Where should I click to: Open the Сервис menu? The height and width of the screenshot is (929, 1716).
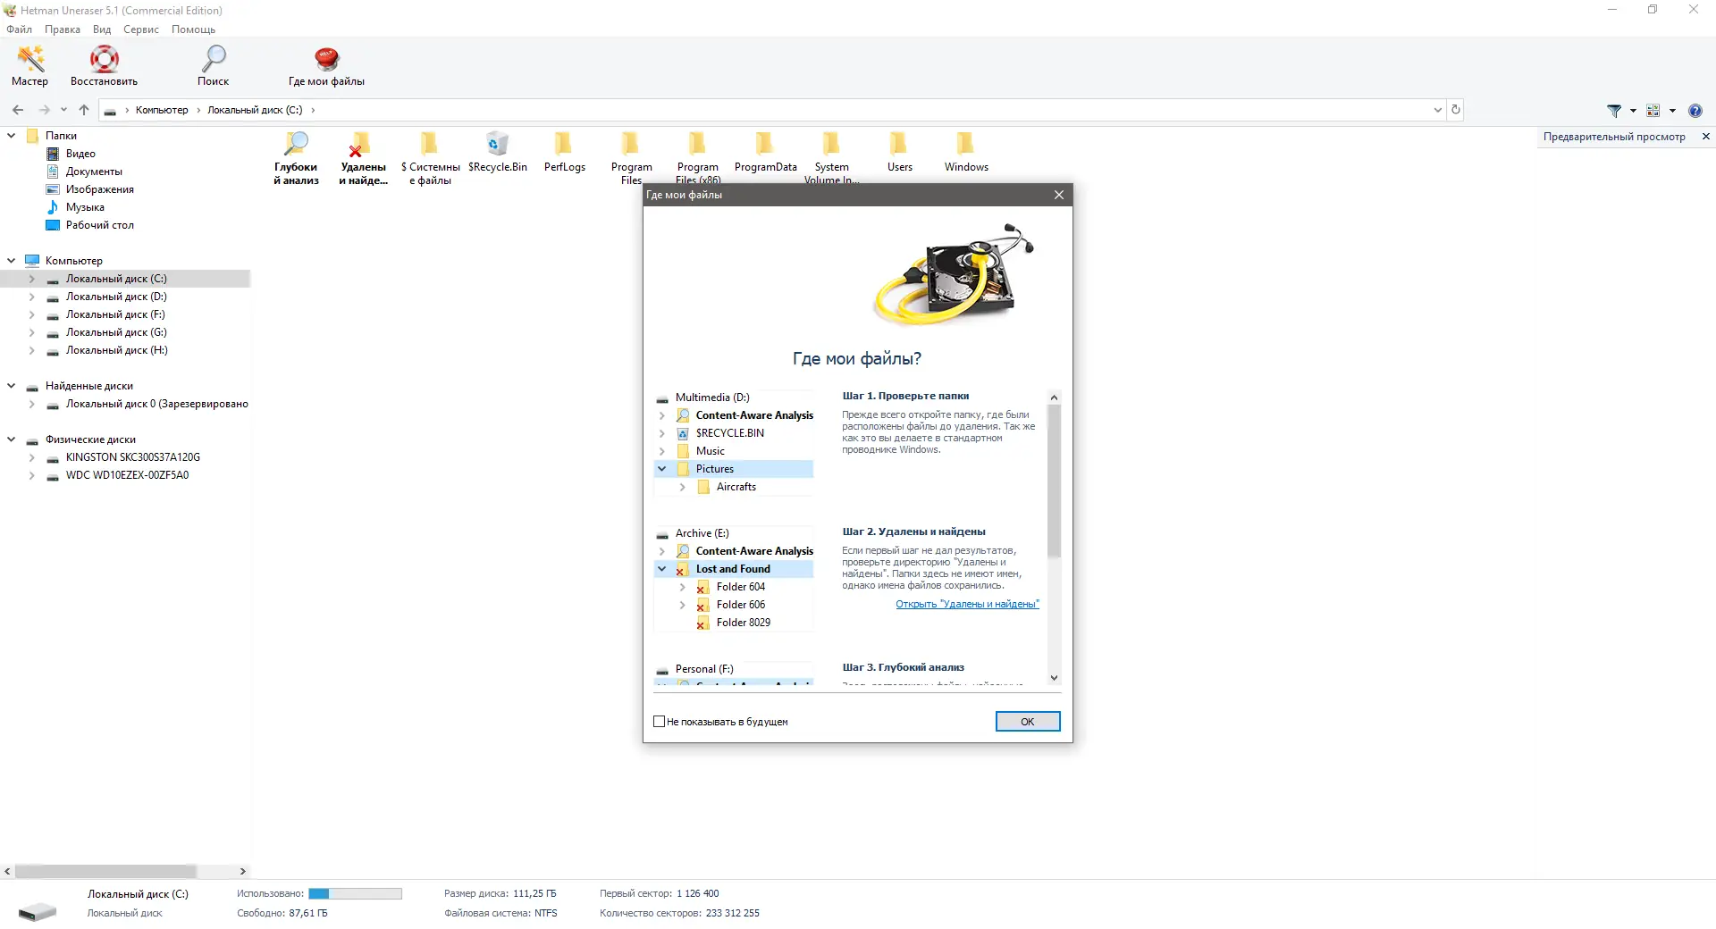pyautogui.click(x=140, y=29)
